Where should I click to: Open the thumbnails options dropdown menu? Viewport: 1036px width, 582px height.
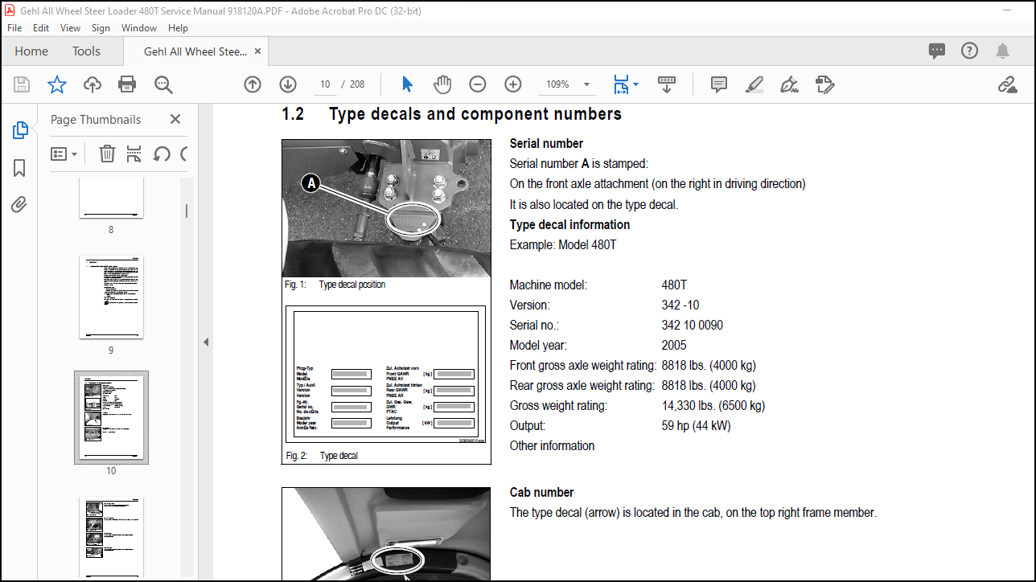(64, 154)
